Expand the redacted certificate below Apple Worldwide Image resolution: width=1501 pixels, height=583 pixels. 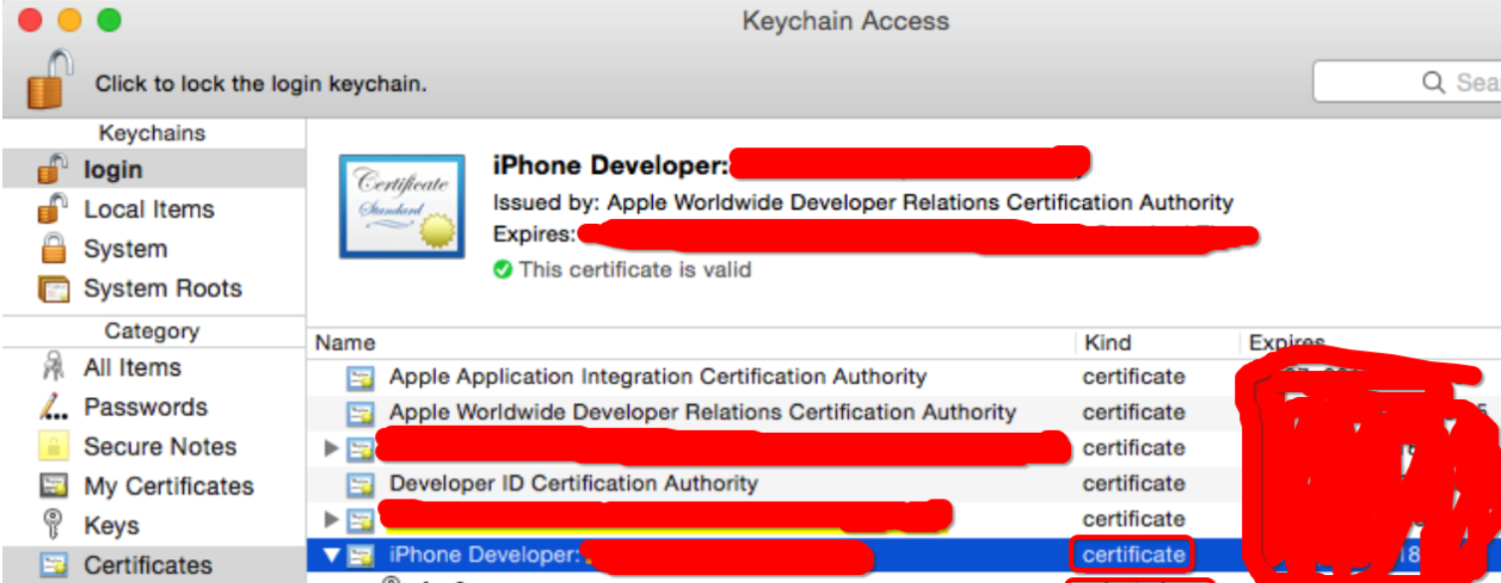pos(331,449)
